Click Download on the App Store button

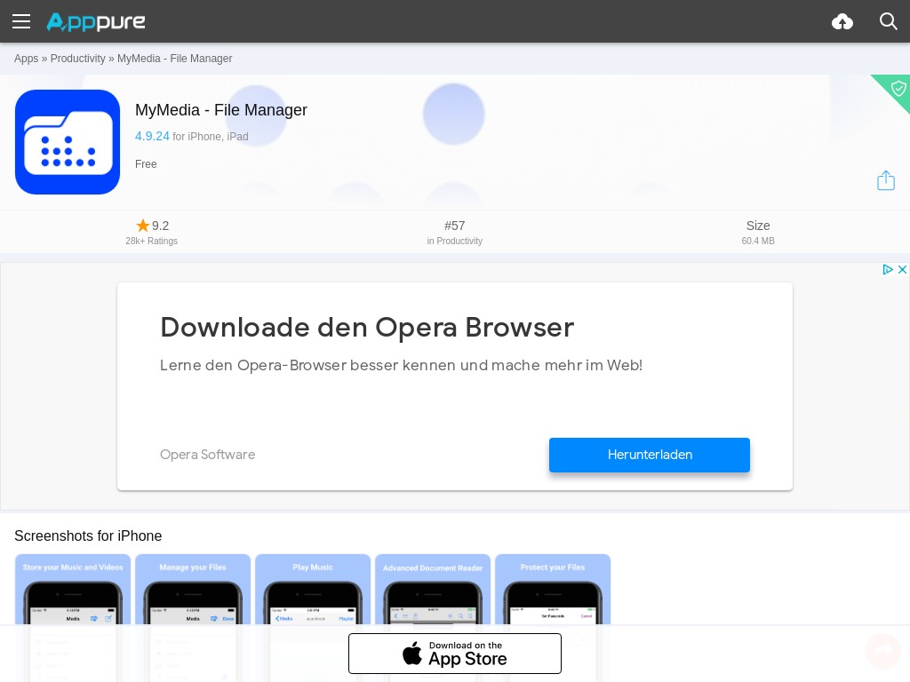455,654
